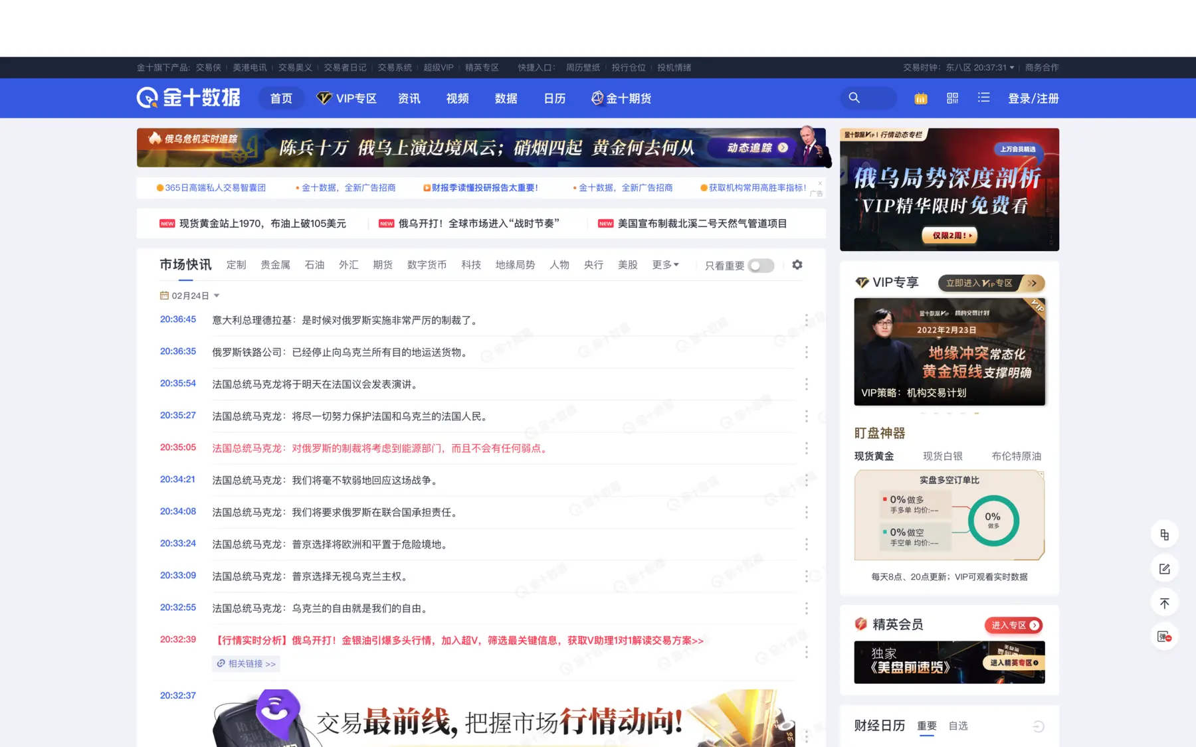The width and height of the screenshot is (1196, 747).
Task: Open three-dot menu for 20:36:45 news item
Action: pyautogui.click(x=806, y=320)
